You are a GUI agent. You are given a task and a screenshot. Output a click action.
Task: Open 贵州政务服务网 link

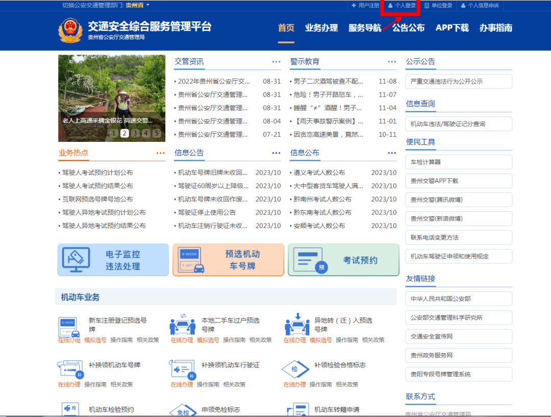click(x=459, y=355)
